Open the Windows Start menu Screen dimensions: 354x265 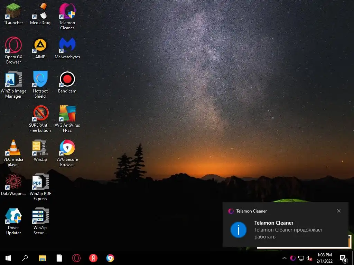[x=8, y=258]
